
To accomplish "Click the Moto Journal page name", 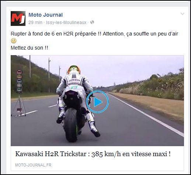I will (46, 15).
